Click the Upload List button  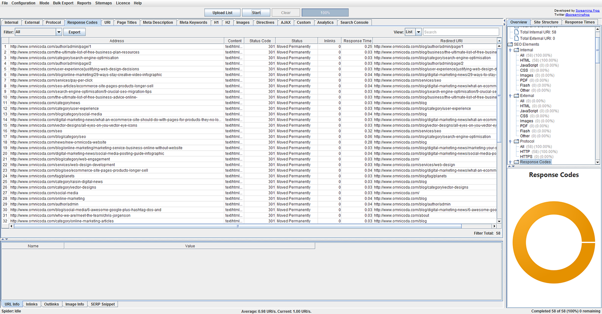pos(222,13)
